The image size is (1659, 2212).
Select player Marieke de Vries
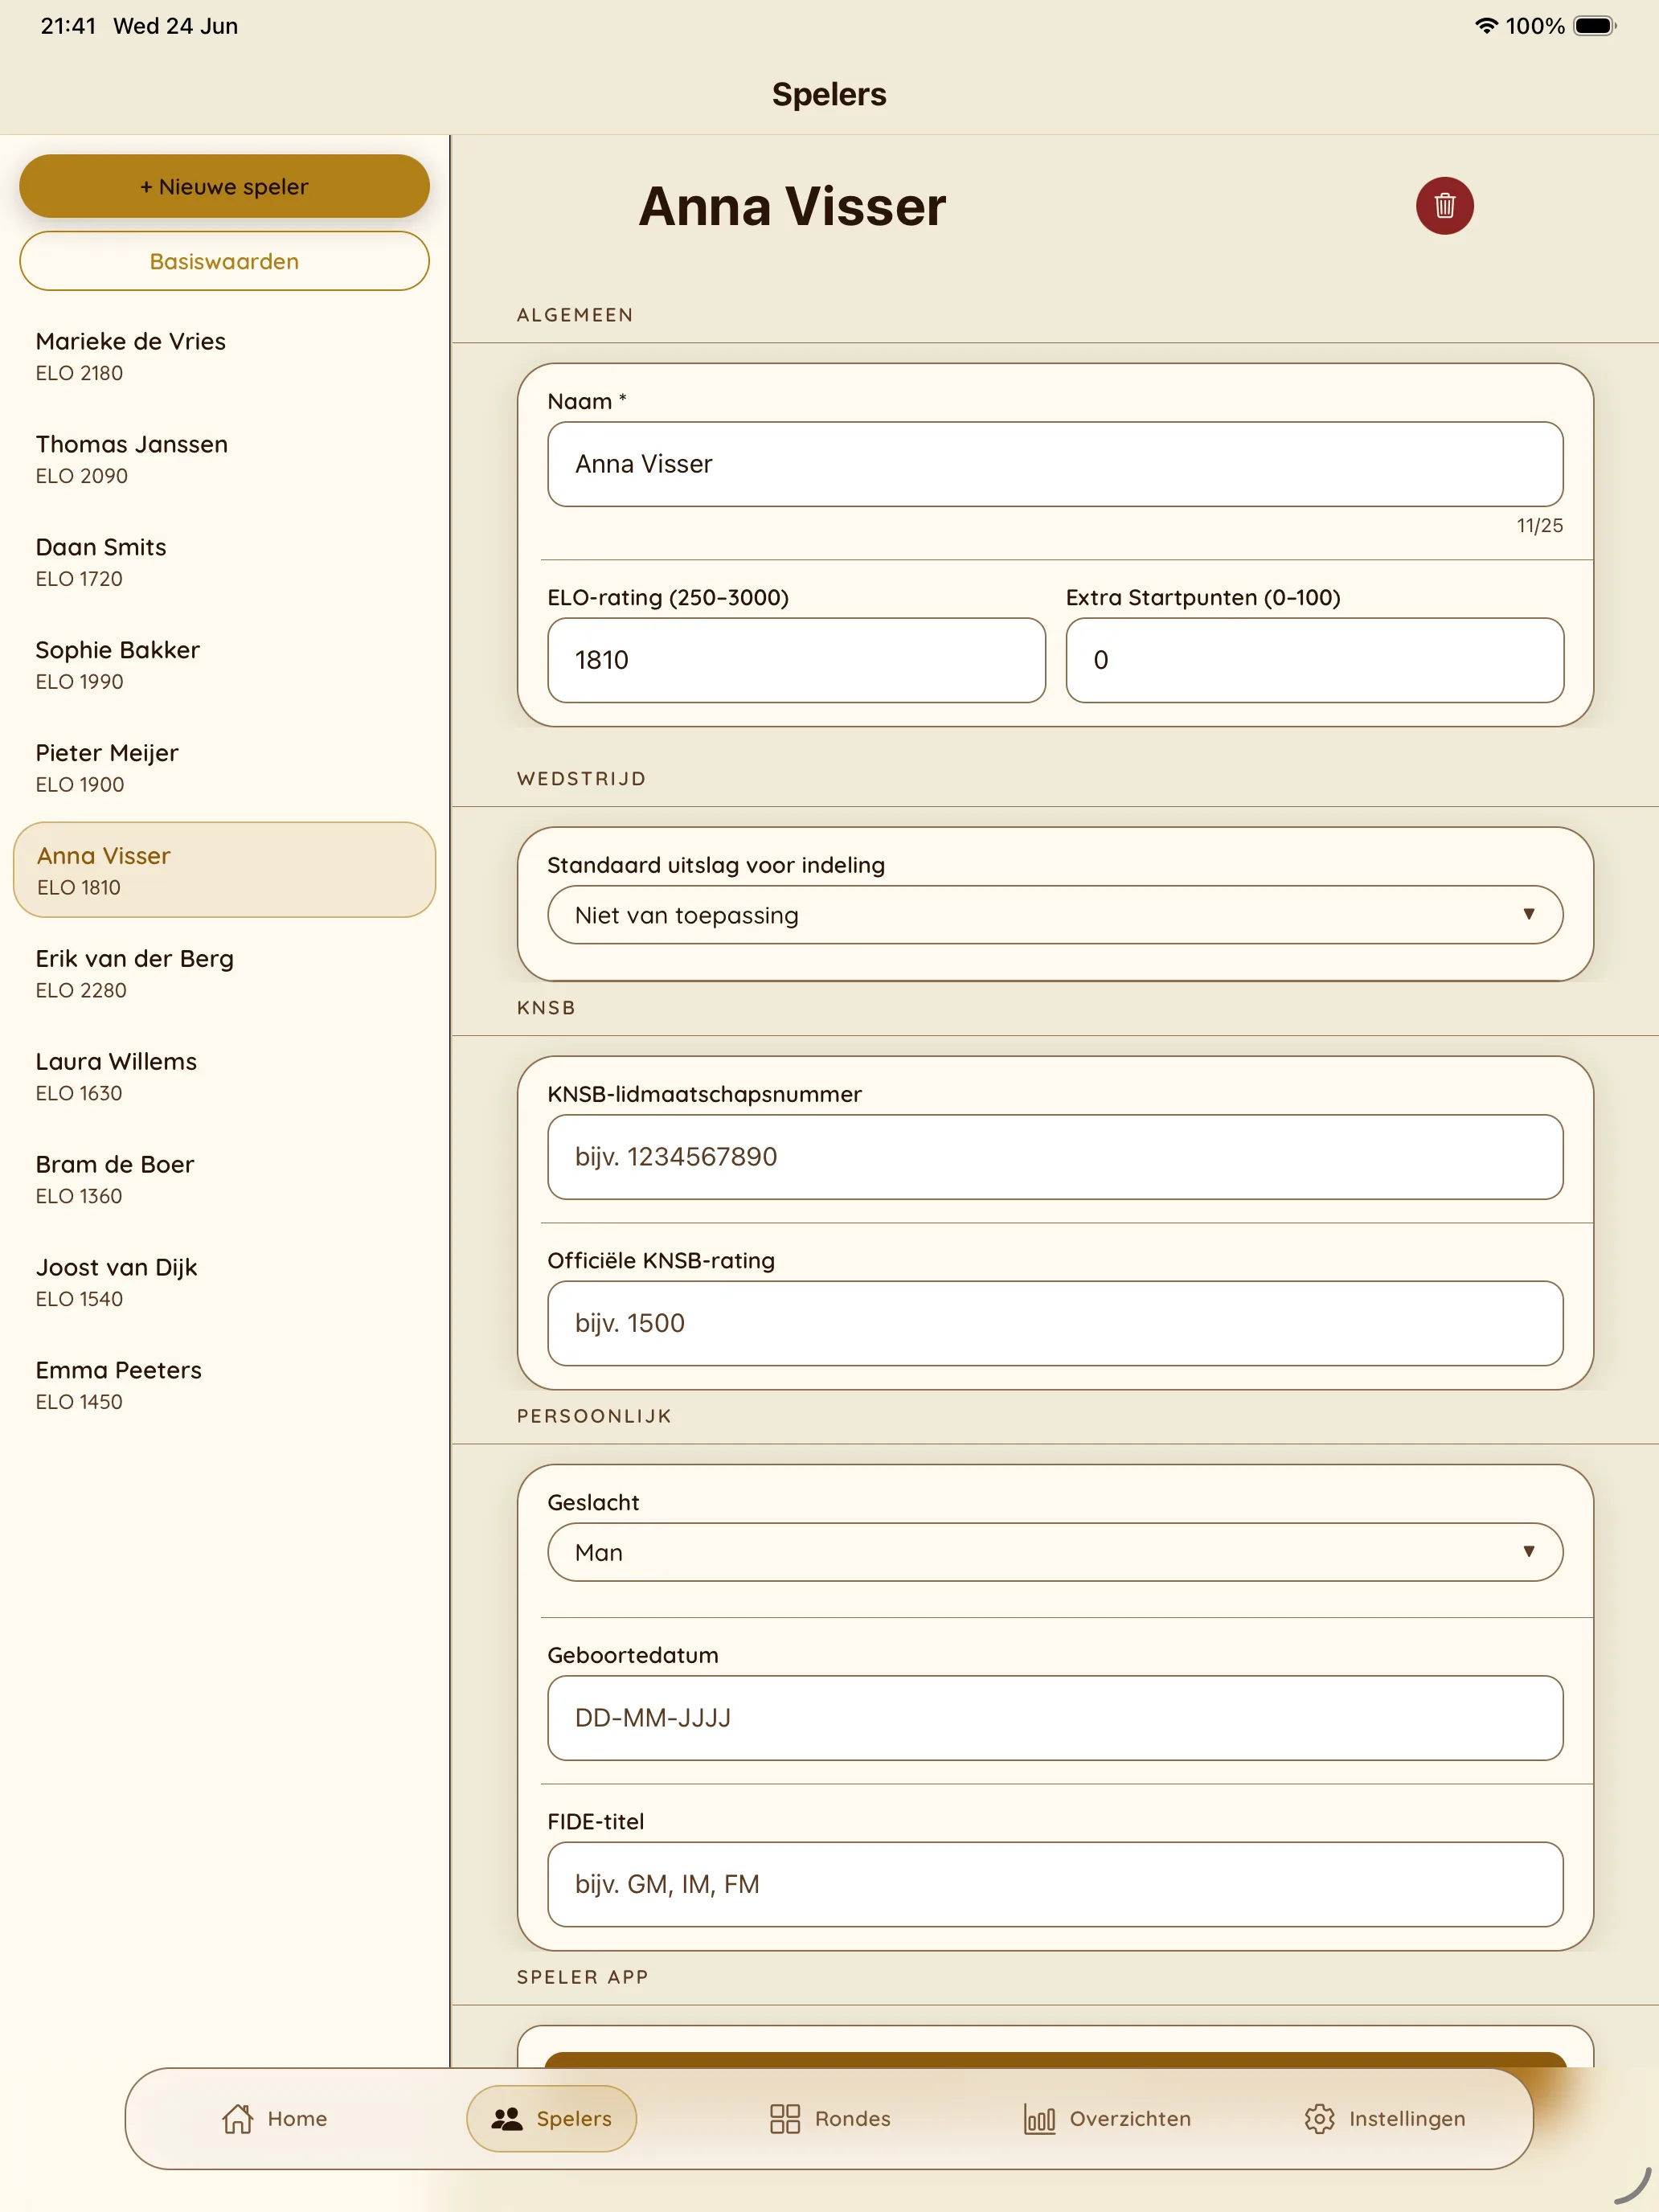pos(224,356)
